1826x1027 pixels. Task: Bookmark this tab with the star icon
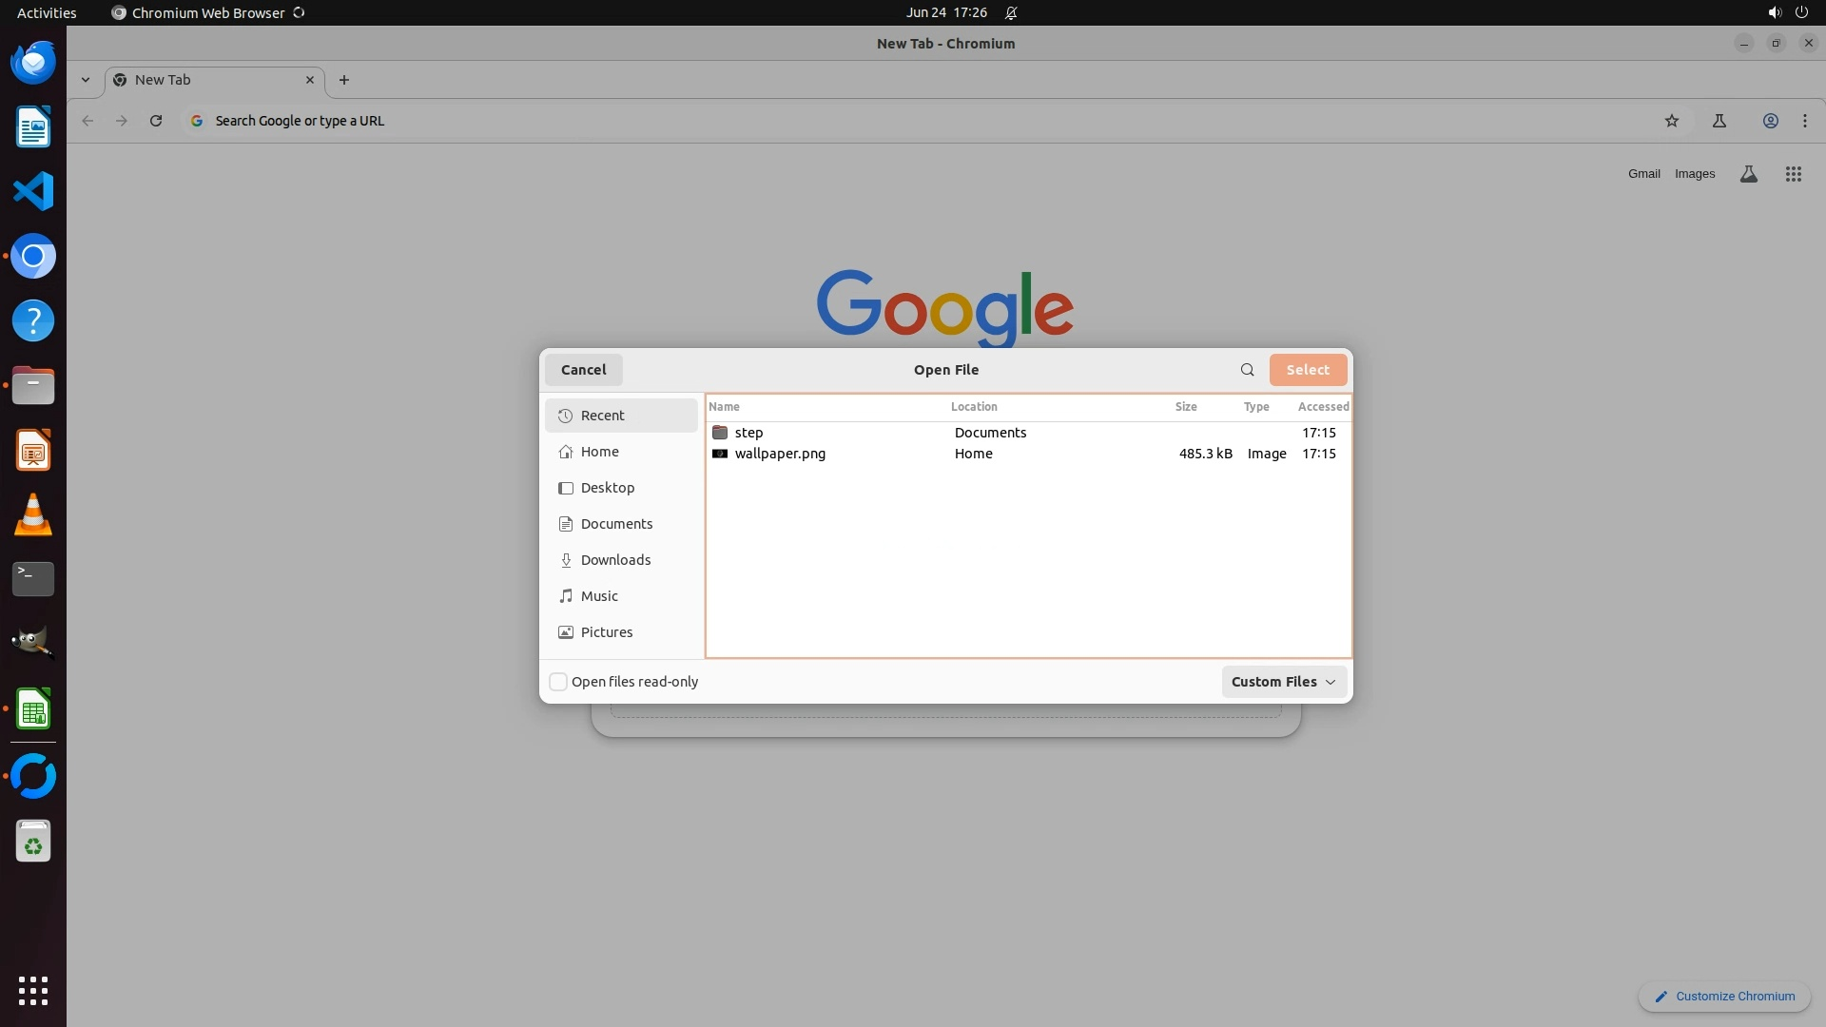point(1671,121)
